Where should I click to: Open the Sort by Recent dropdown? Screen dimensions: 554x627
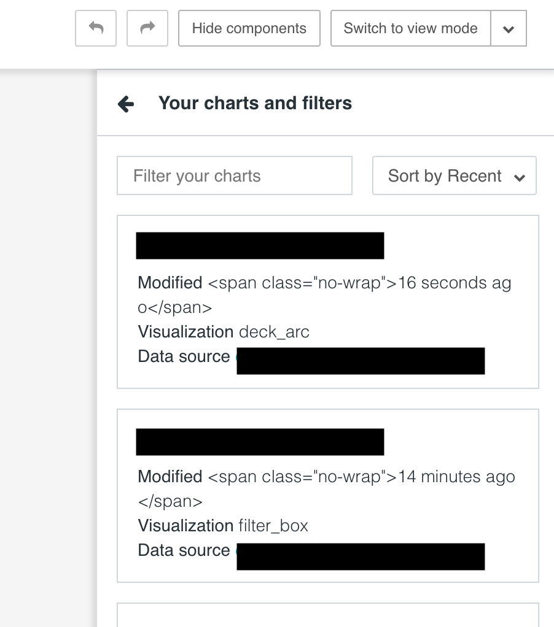pyautogui.click(x=454, y=175)
